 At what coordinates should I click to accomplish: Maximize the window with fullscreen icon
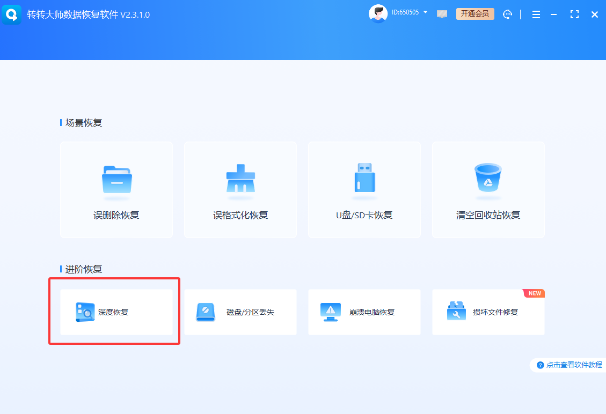(x=575, y=14)
